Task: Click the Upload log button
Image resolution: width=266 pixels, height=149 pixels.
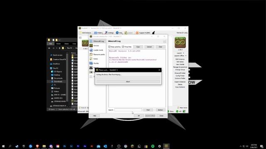Action: (149, 47)
